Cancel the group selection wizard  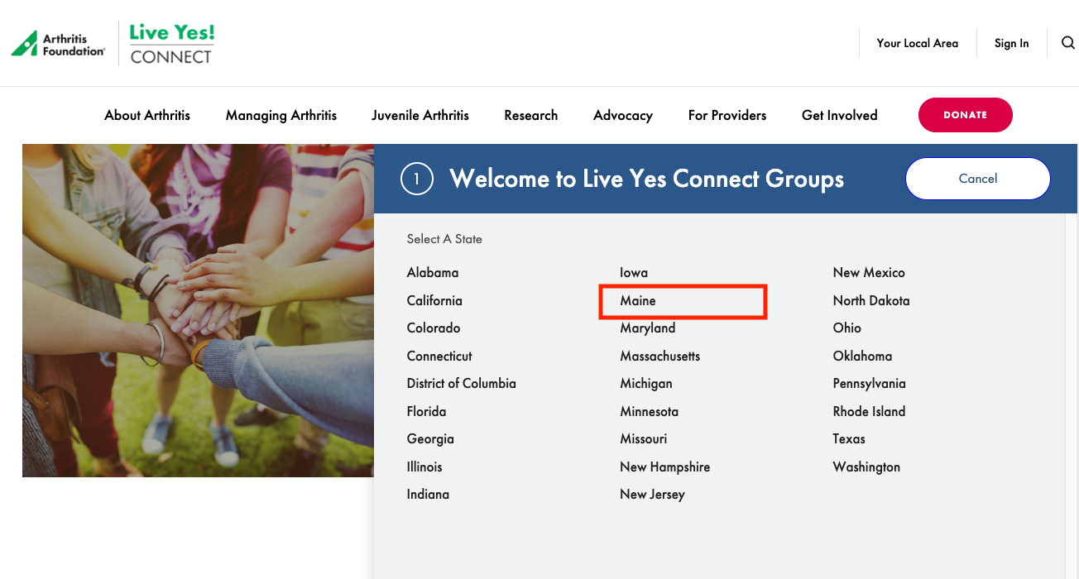point(977,179)
